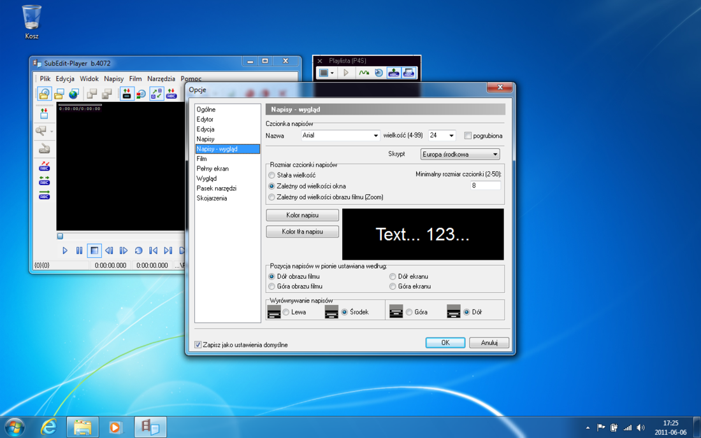Screen dimensions: 701x438
Task: Cancel the dialog with Anuluj
Action: 489,343
